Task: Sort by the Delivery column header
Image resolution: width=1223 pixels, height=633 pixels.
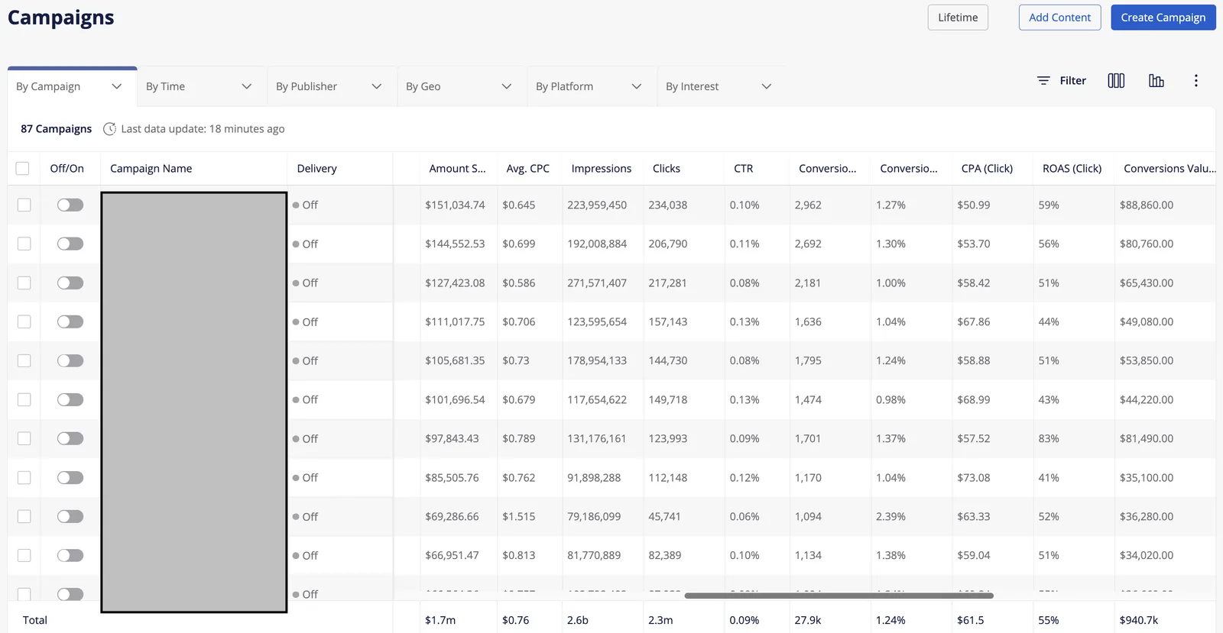Action: pyautogui.click(x=316, y=169)
